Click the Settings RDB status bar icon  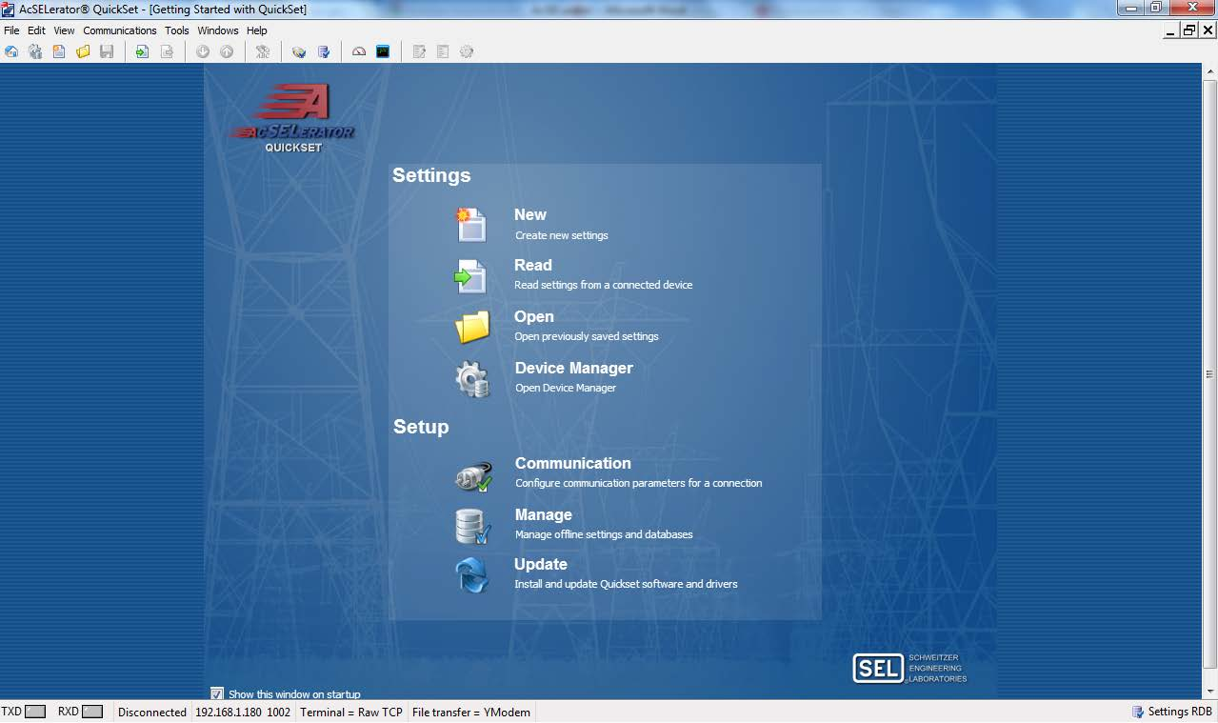click(x=1138, y=712)
